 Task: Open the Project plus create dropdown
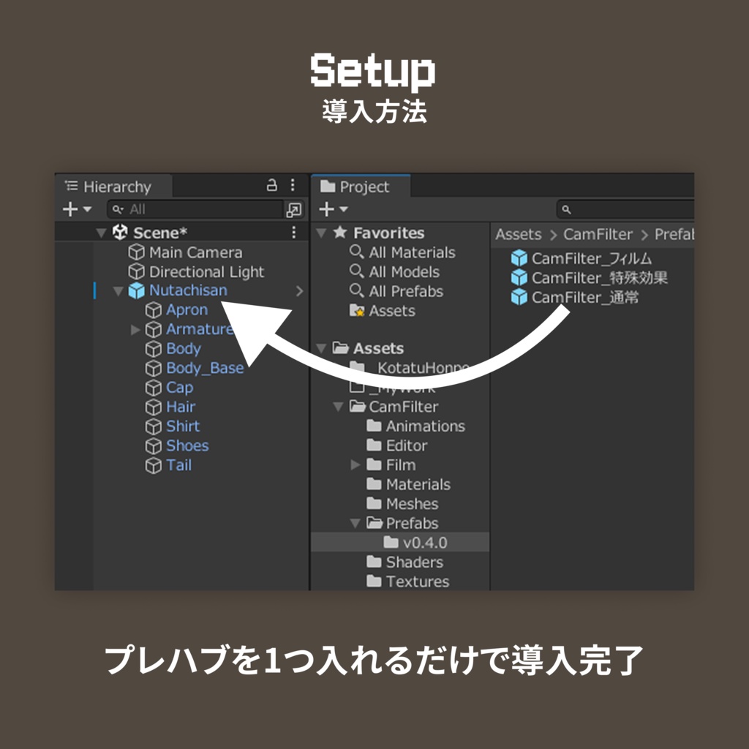pyautogui.click(x=333, y=209)
